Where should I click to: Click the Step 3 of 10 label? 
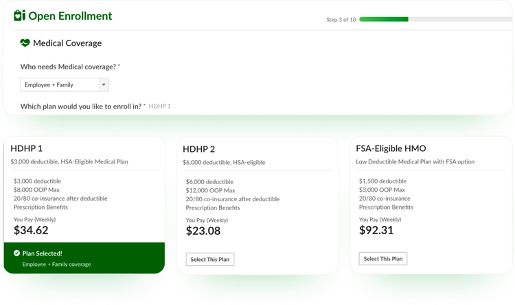click(x=341, y=20)
